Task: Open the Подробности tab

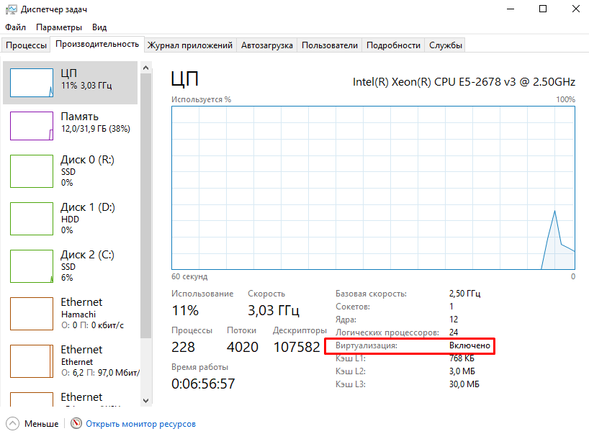Action: 393,45
